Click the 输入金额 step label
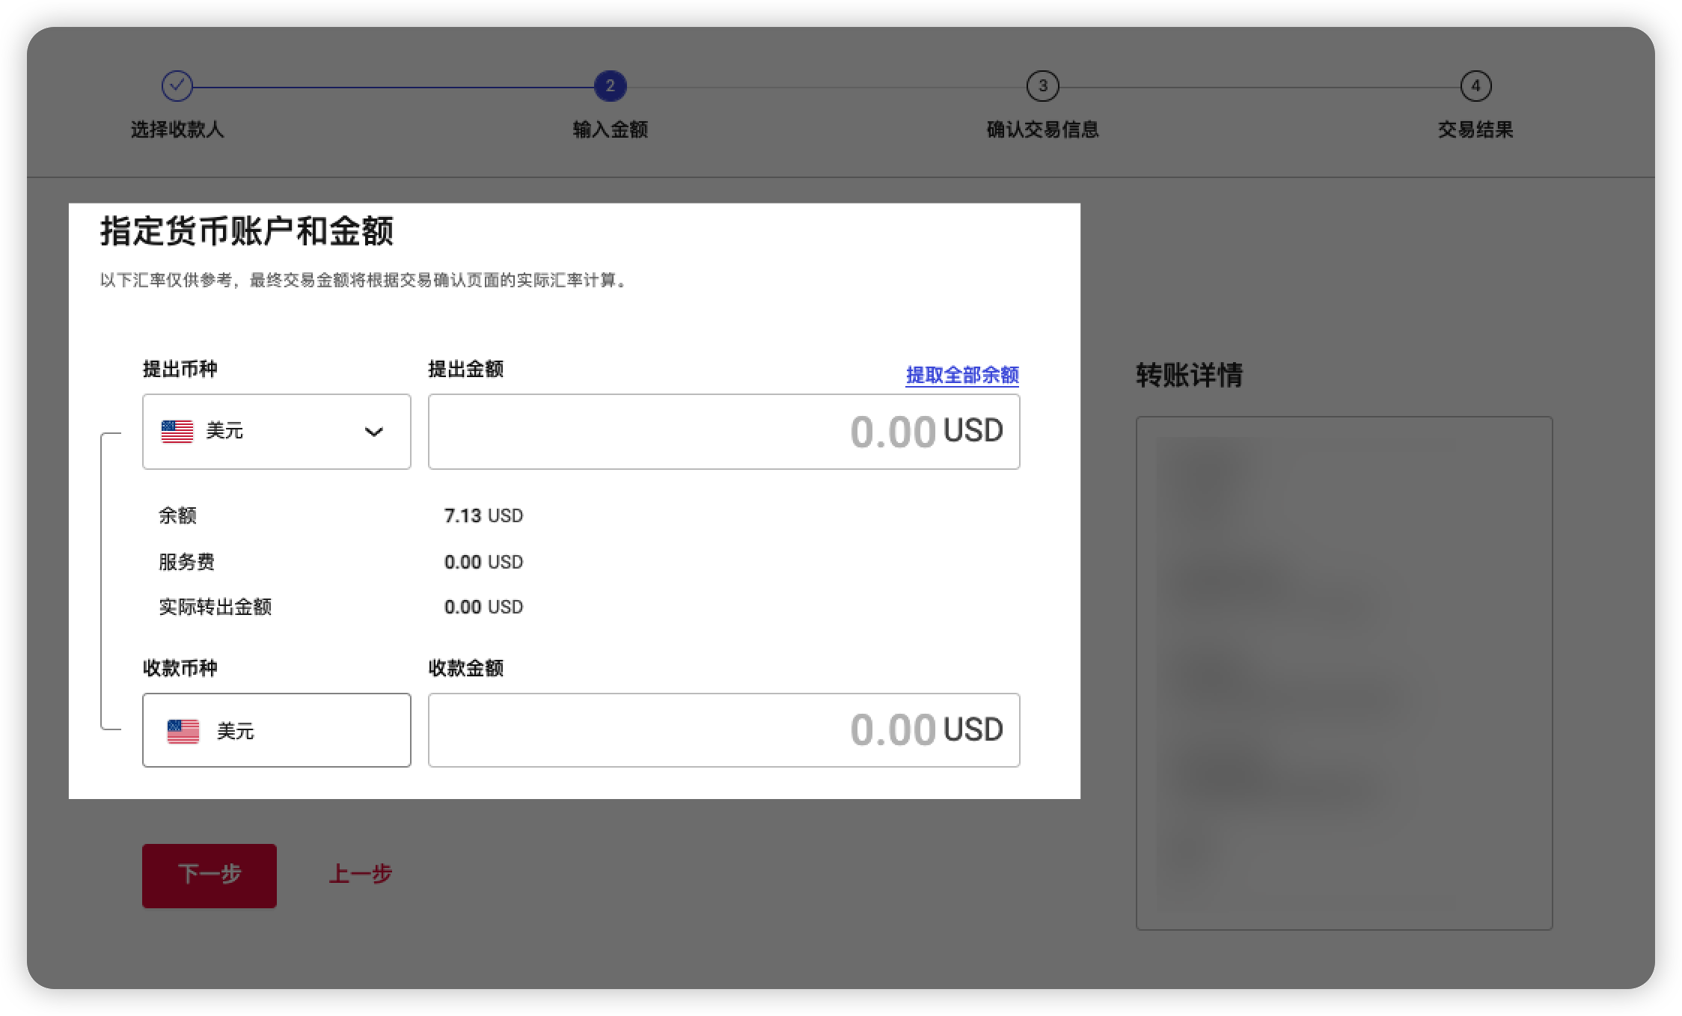The image size is (1682, 1016). (x=610, y=129)
